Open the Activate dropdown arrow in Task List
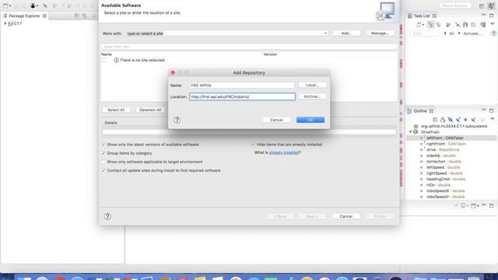Image resolution: width=498 pixels, height=280 pixels. (459, 33)
